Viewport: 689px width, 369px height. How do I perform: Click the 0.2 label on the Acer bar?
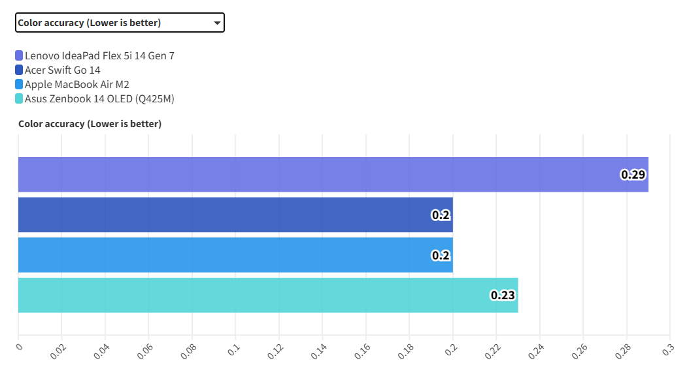pos(441,215)
